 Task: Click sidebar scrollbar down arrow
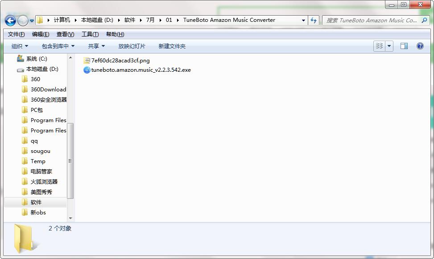tap(70, 218)
